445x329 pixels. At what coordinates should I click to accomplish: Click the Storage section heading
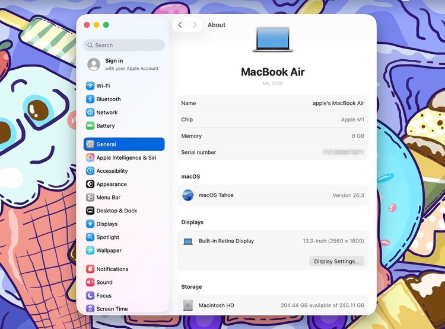click(x=192, y=287)
